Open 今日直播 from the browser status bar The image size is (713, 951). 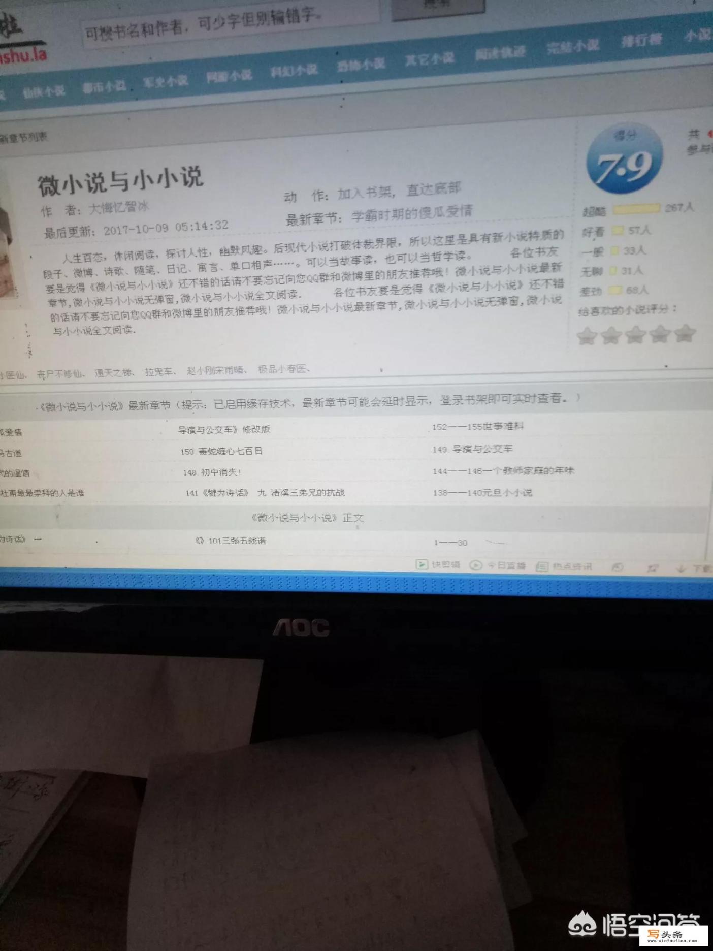coord(497,565)
